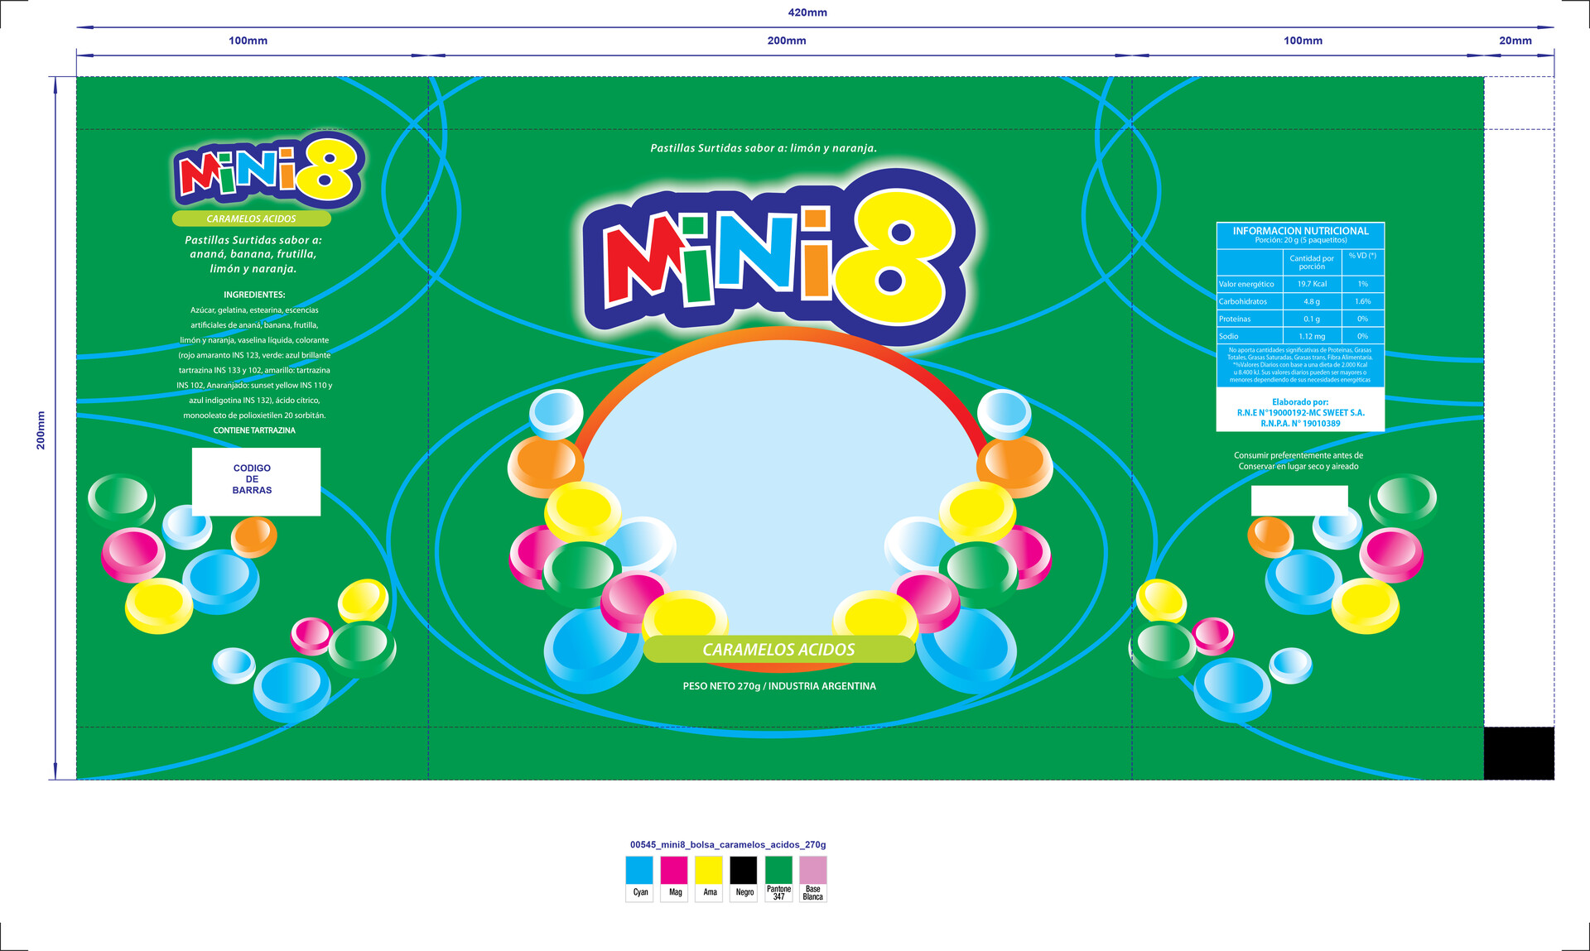This screenshot has height=951, width=1590.
Task: Click the Cyan color swatch
Action: (x=639, y=871)
